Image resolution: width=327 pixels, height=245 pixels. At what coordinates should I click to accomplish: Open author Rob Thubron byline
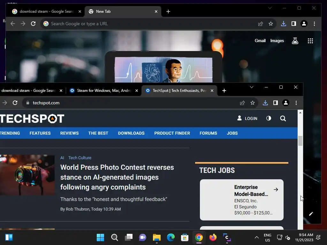(x=78, y=209)
